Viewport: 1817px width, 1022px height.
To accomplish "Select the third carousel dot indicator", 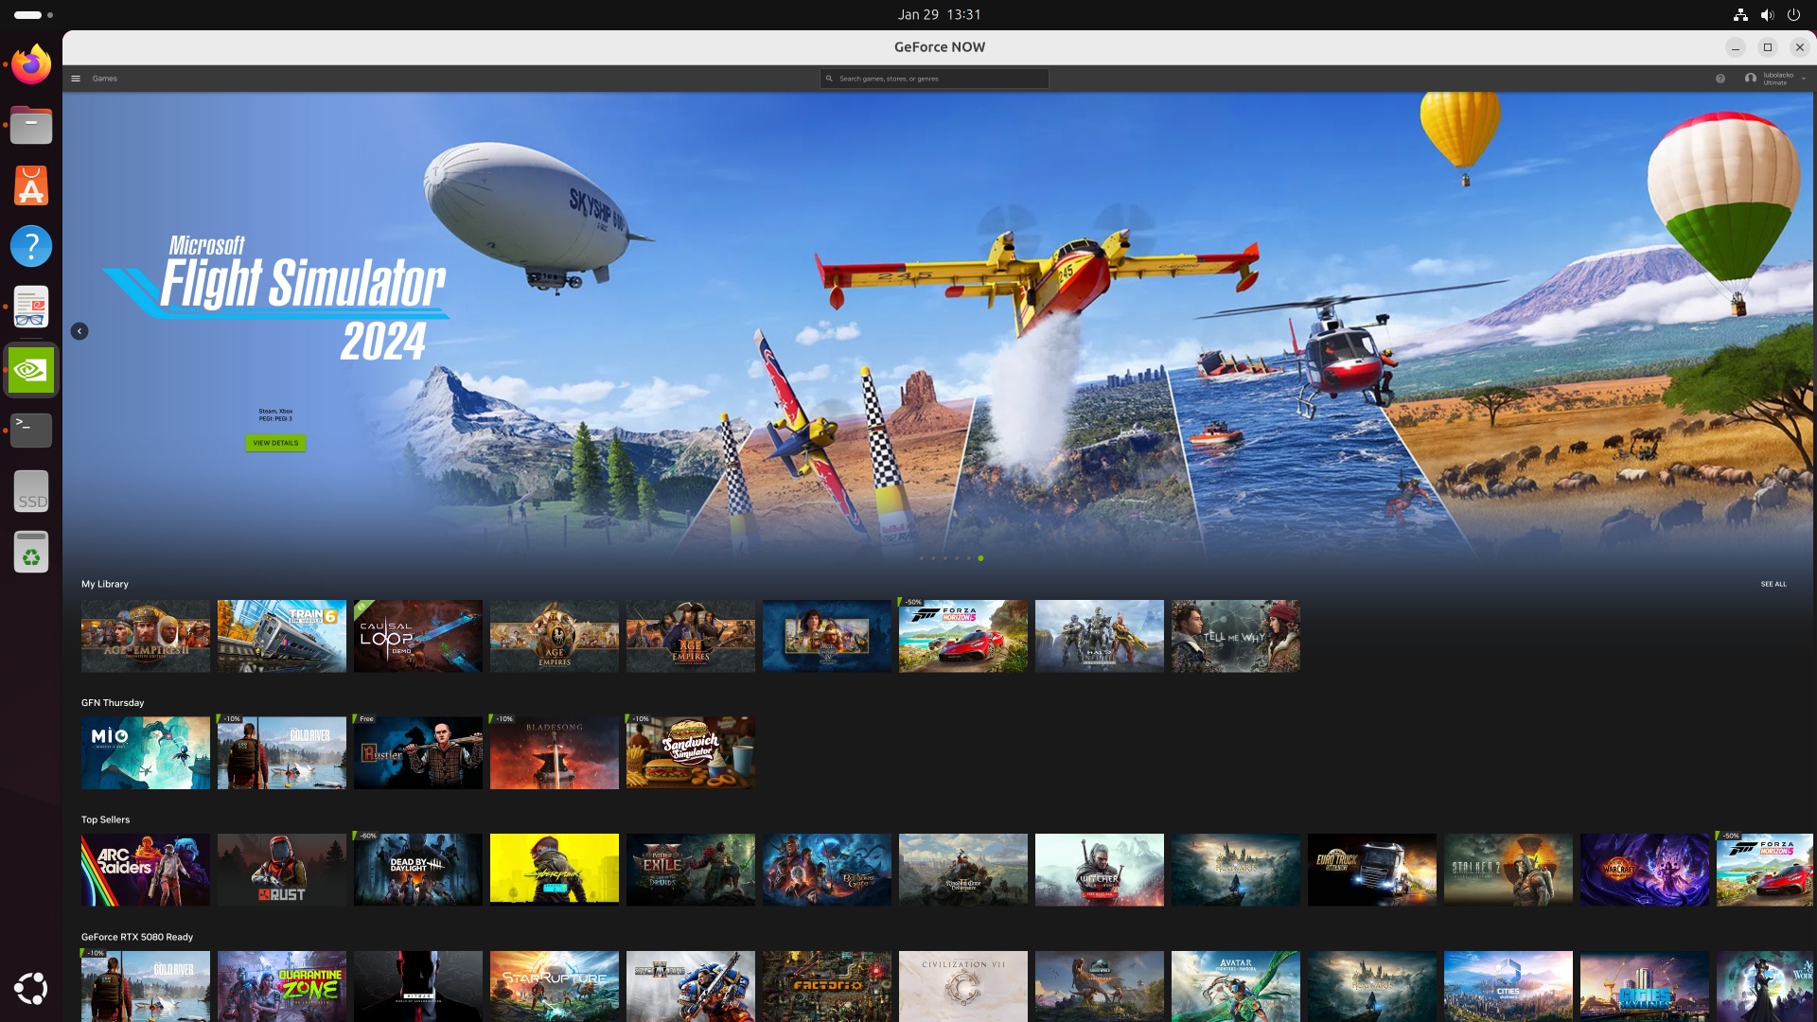I will tap(945, 558).
